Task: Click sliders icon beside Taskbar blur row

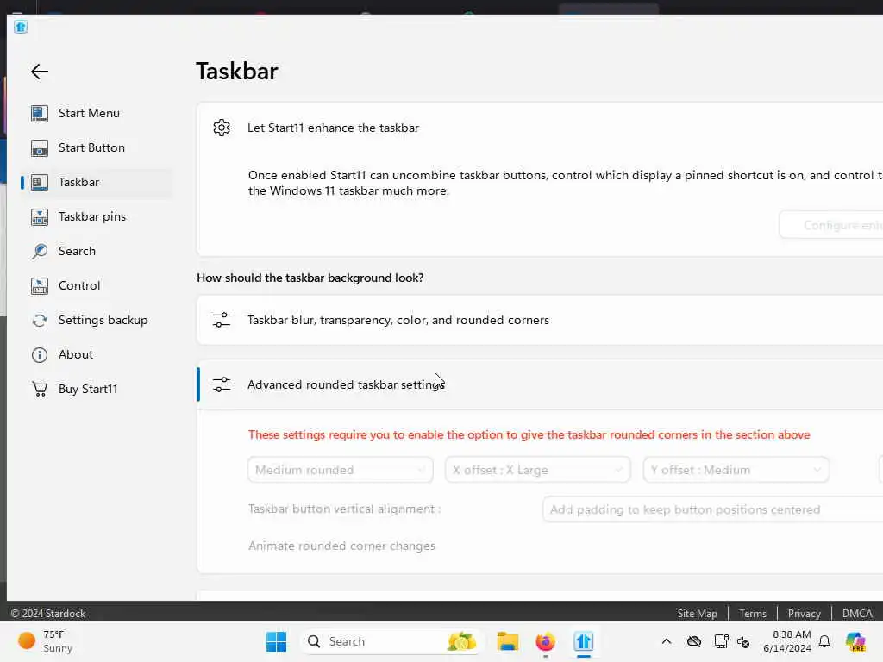Action: [x=222, y=321]
